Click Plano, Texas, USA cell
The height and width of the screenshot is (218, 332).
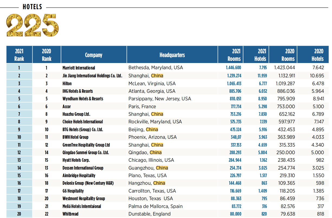[148, 176]
